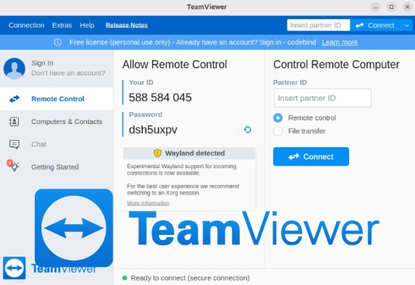Click the Ready to connect status text
Image resolution: width=415 pixels, height=285 pixels.
pyautogui.click(x=190, y=278)
